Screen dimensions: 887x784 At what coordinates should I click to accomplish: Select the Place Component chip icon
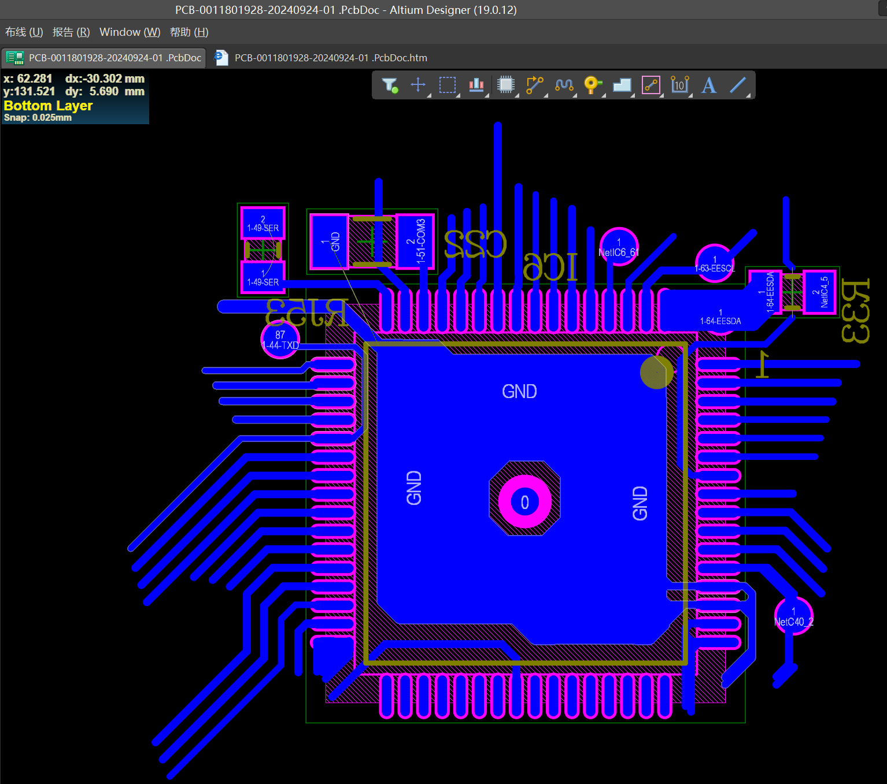[506, 85]
